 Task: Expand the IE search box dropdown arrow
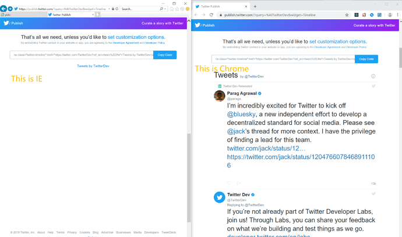point(165,9)
